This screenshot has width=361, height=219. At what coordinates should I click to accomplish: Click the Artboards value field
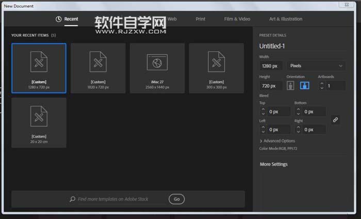pyautogui.click(x=336, y=86)
